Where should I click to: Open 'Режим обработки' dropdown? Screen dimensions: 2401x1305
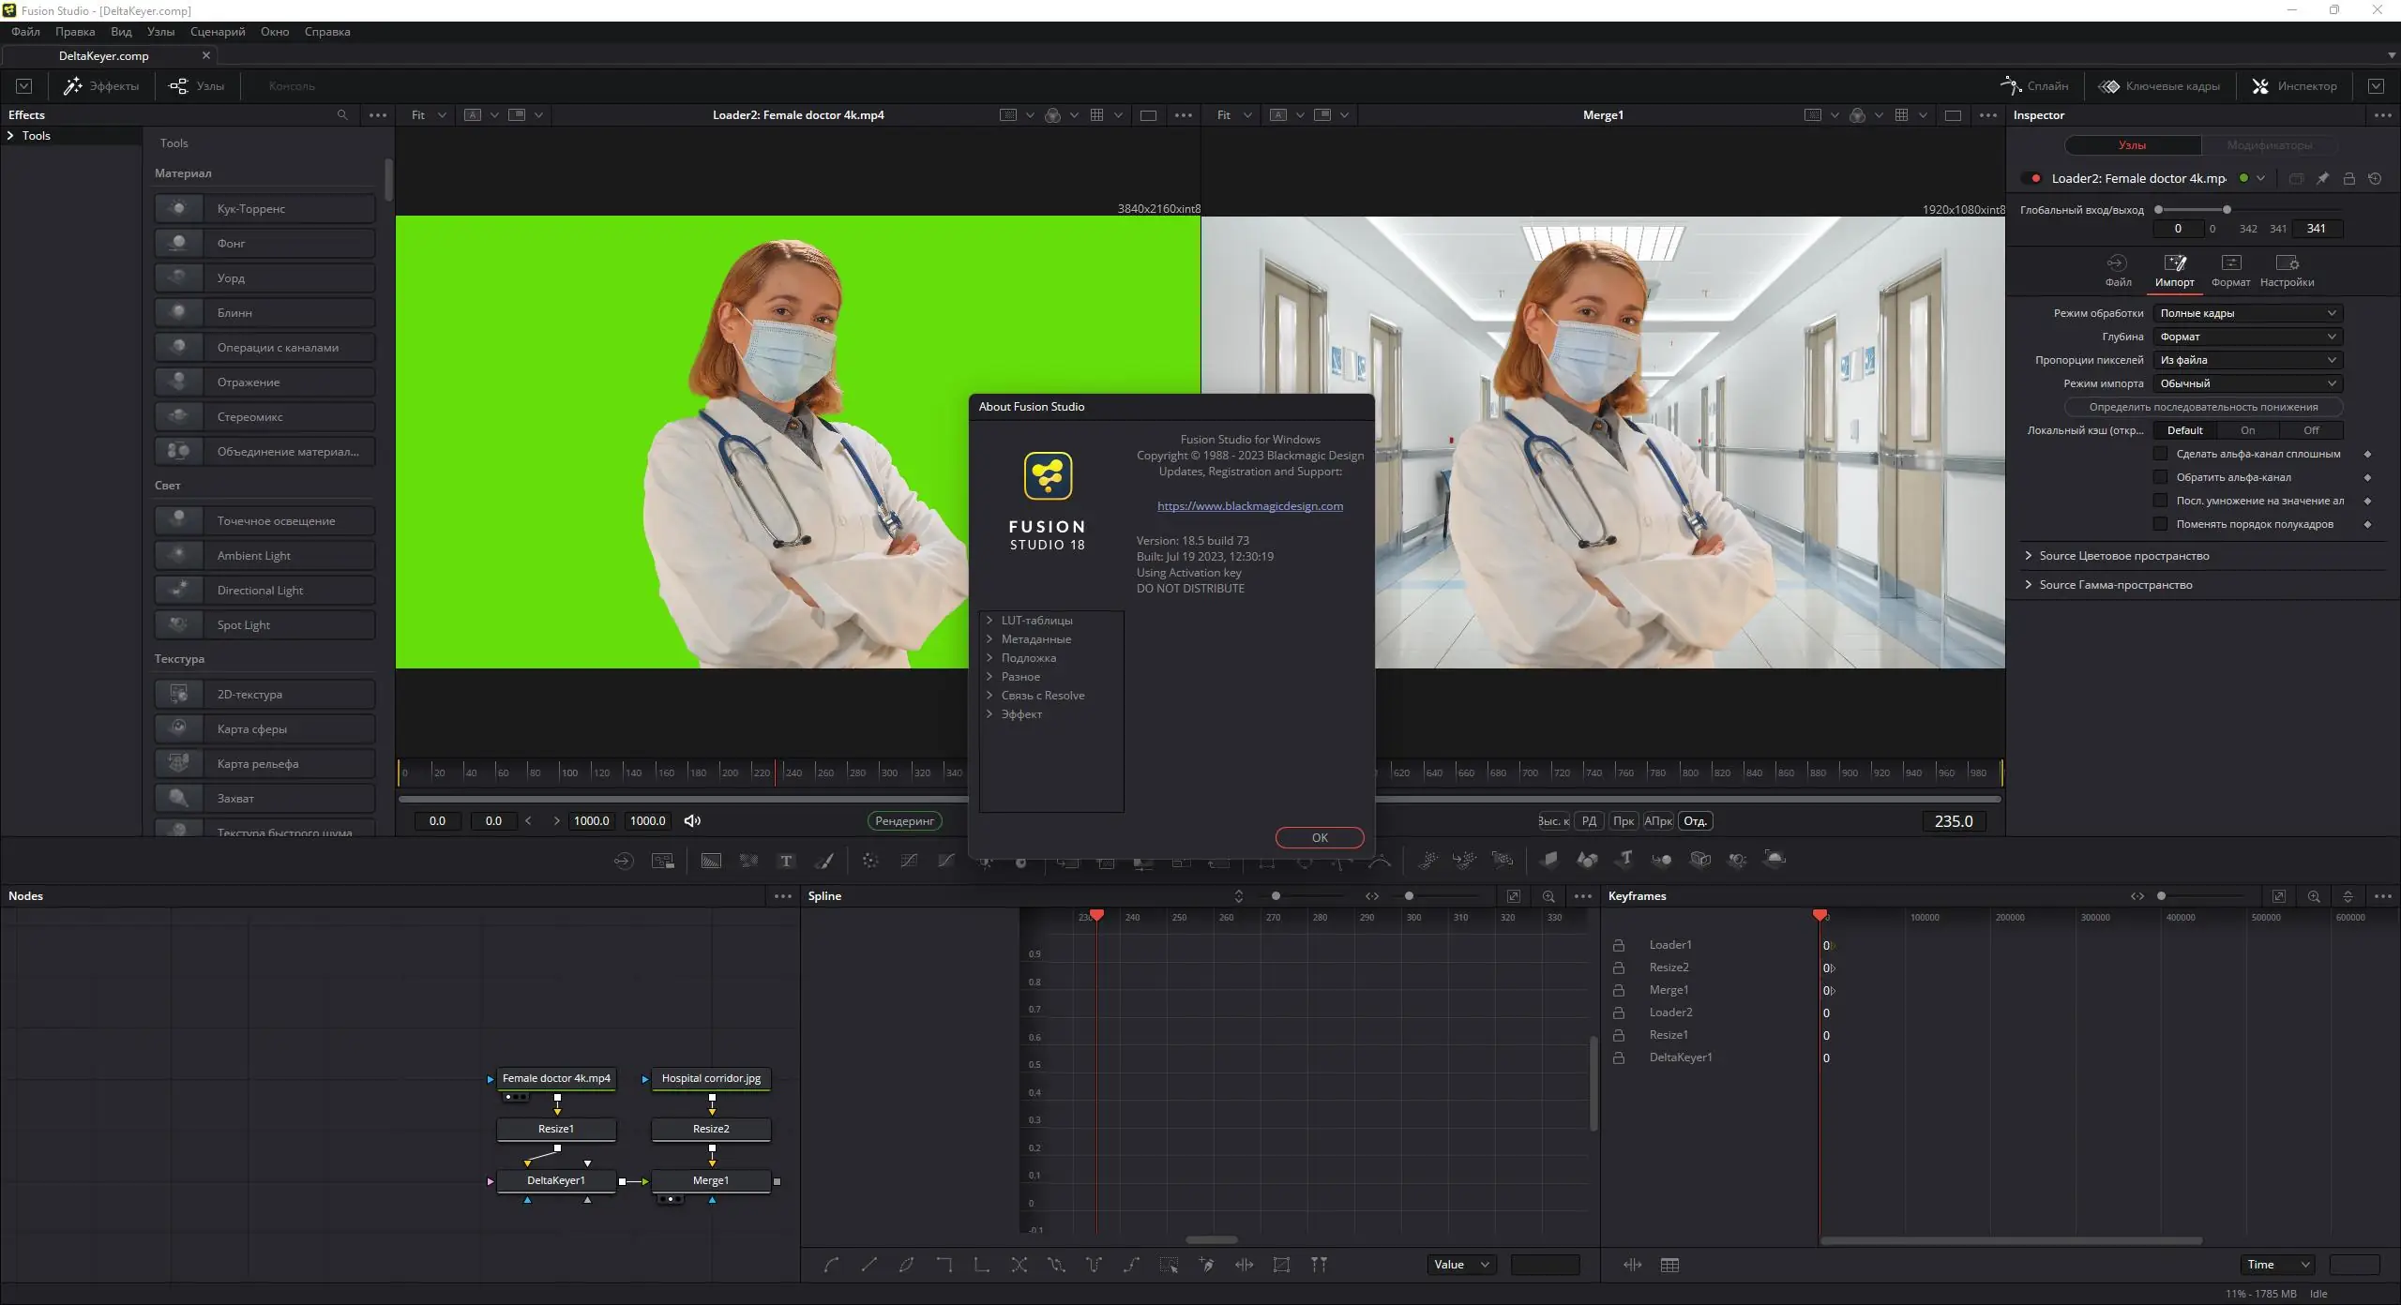point(2246,314)
